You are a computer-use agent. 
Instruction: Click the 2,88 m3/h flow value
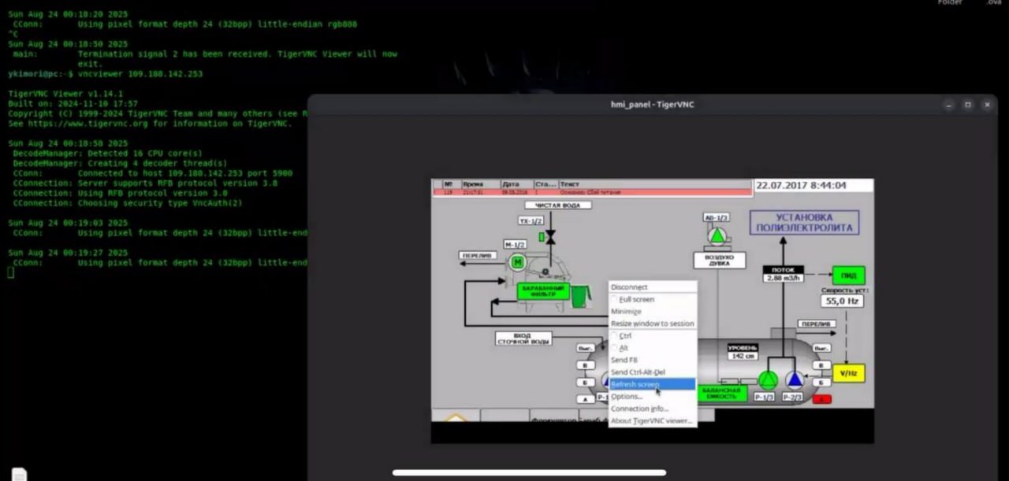click(x=783, y=279)
